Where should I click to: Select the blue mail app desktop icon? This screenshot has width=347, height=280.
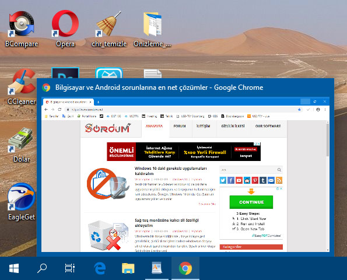(109, 72)
